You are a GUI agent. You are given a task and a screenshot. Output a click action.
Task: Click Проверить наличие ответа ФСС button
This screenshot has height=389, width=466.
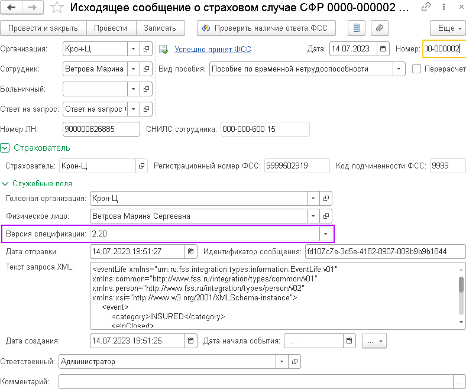[266, 28]
